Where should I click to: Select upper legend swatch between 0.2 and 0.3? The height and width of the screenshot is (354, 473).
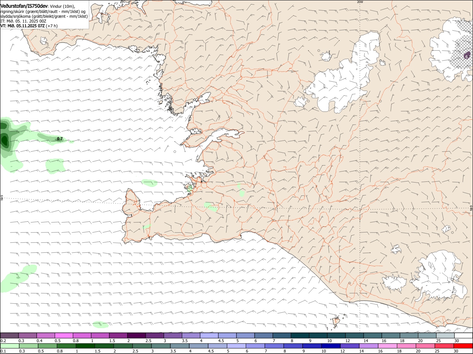(x=9, y=335)
